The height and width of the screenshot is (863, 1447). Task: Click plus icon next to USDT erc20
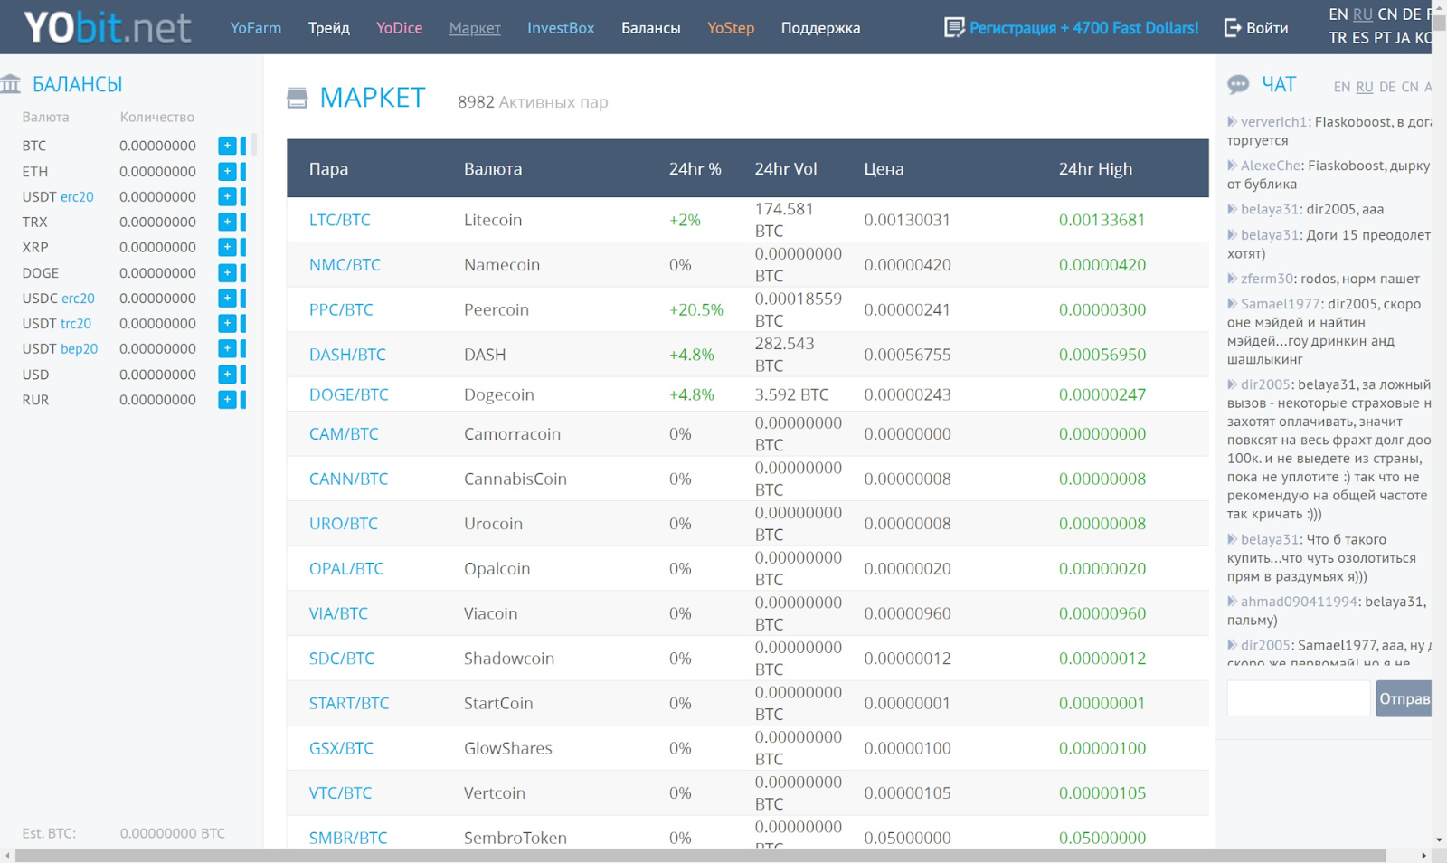pos(227,196)
